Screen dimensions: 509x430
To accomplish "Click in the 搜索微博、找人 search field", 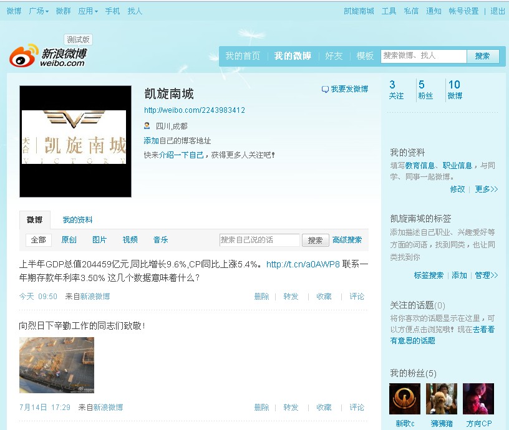I will (423, 56).
